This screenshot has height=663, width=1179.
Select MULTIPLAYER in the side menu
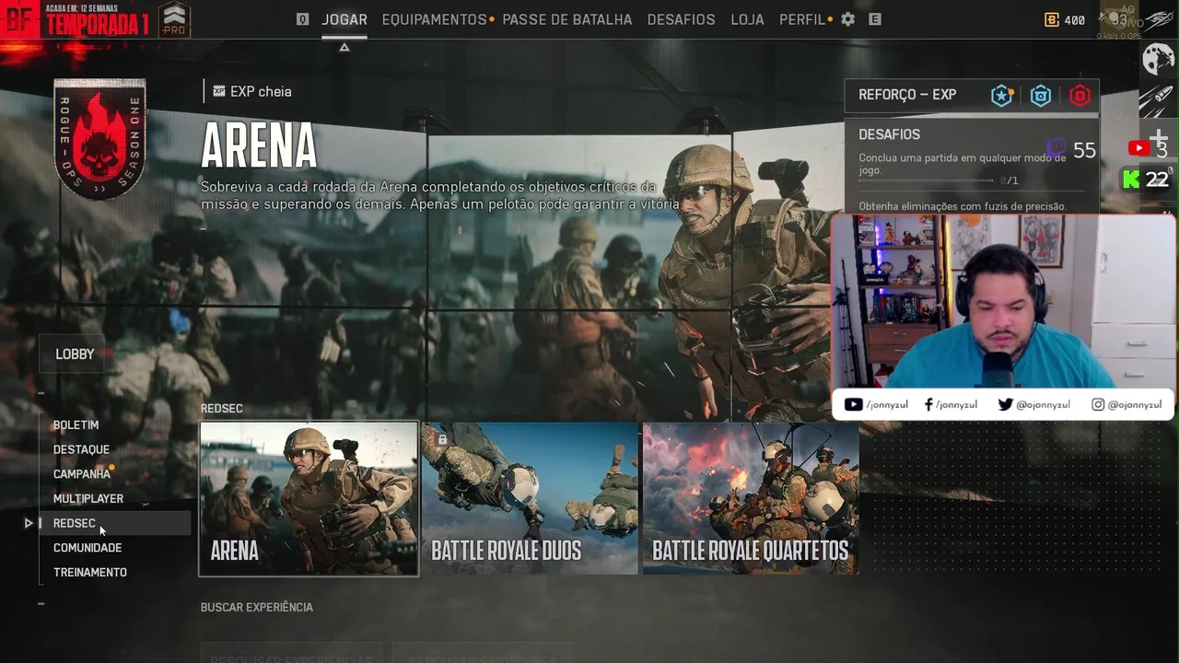pyautogui.click(x=88, y=499)
